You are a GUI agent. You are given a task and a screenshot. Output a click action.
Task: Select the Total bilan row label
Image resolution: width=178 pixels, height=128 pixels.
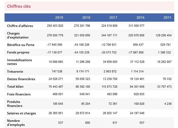tap(16, 87)
